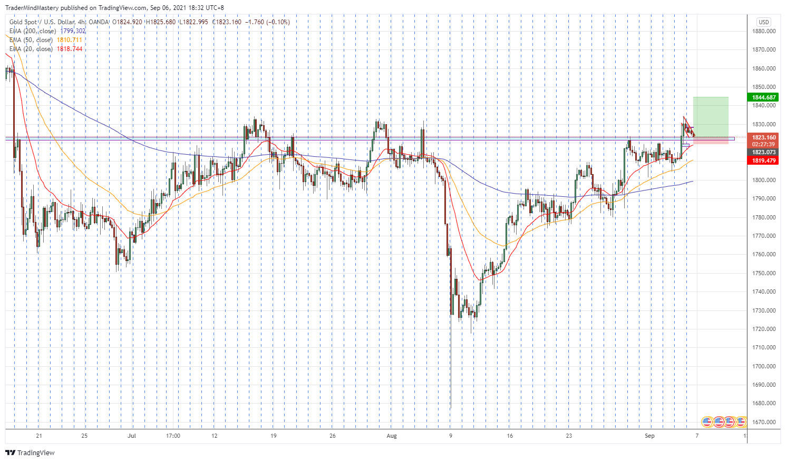Click the green 1844.687 target price label

[x=763, y=97]
